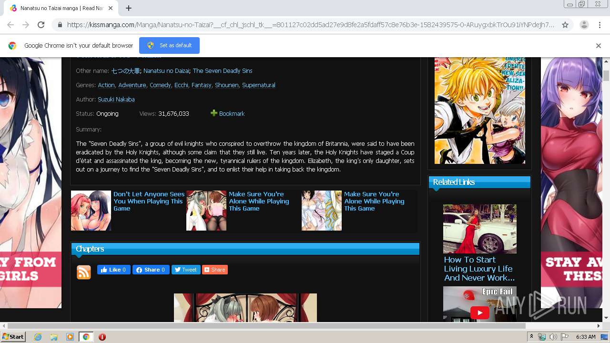Open the network tray icon
The image size is (610, 343).
pyautogui.click(x=542, y=337)
